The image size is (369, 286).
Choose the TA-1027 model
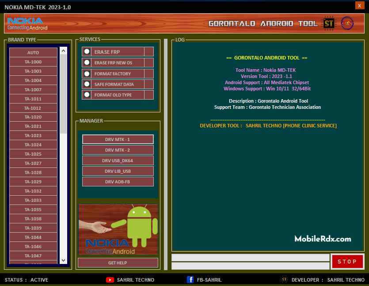tap(33, 163)
